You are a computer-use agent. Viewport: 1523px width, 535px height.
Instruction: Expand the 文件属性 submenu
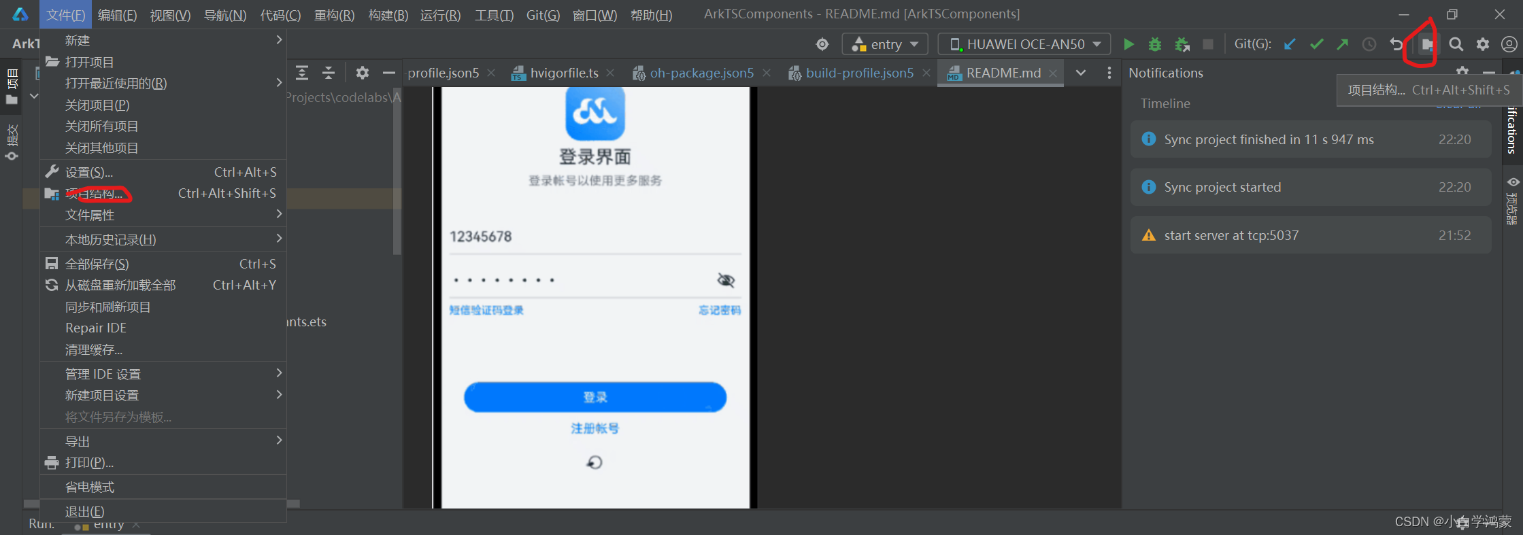[163, 215]
